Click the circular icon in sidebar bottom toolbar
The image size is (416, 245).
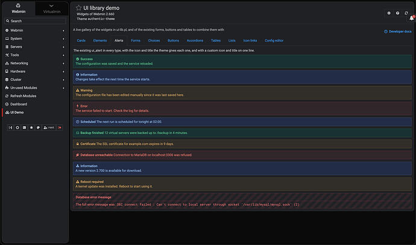click(17, 128)
